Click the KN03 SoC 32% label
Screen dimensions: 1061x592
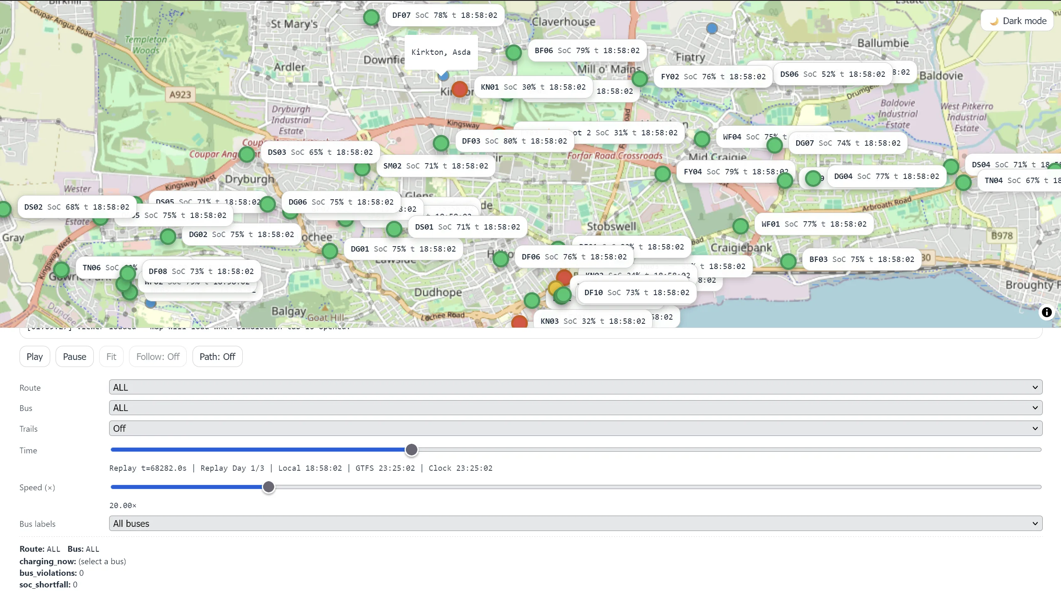tap(593, 321)
